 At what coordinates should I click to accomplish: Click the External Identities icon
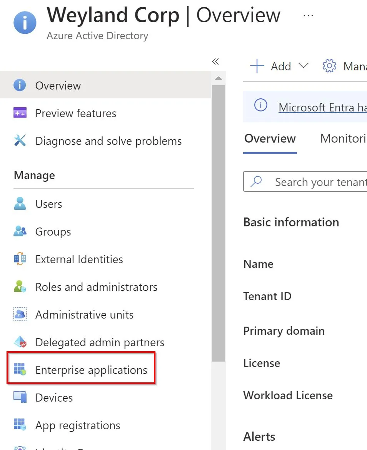[x=20, y=259]
